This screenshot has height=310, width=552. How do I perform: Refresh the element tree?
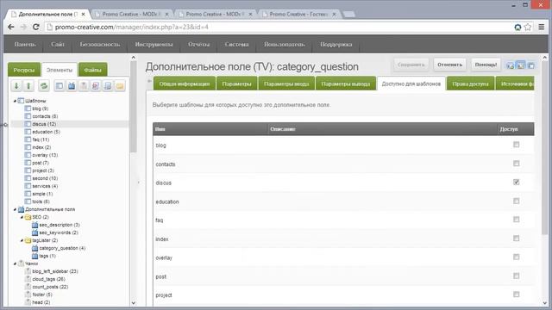click(x=44, y=86)
